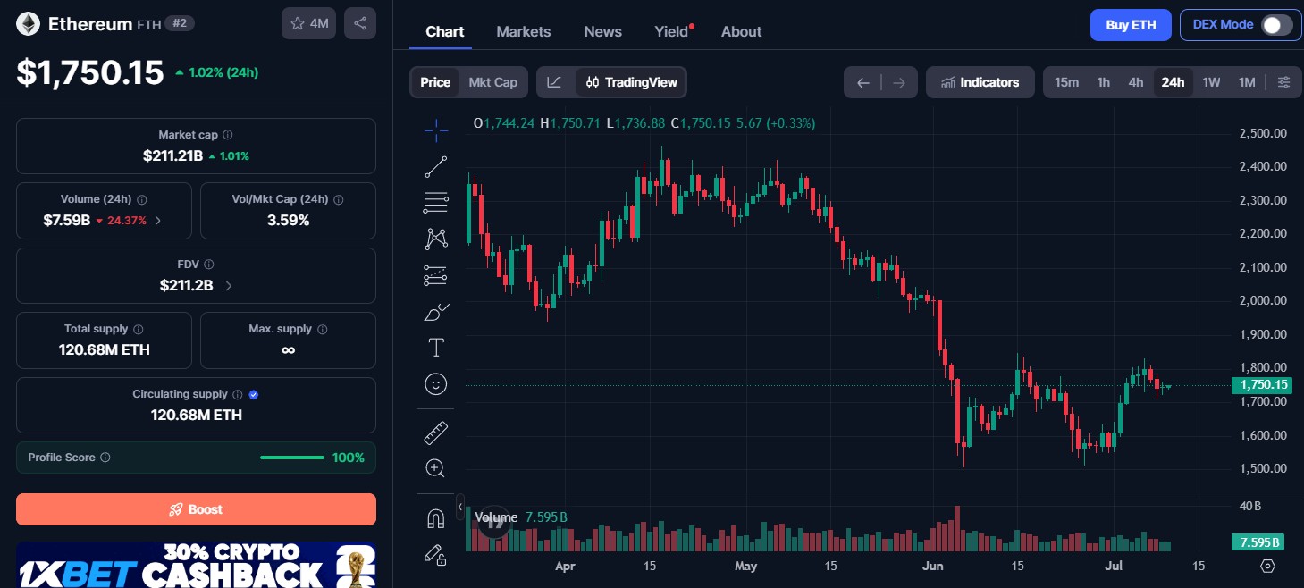
Task: Expand Volume (24h) details chevron
Action: tap(158, 220)
